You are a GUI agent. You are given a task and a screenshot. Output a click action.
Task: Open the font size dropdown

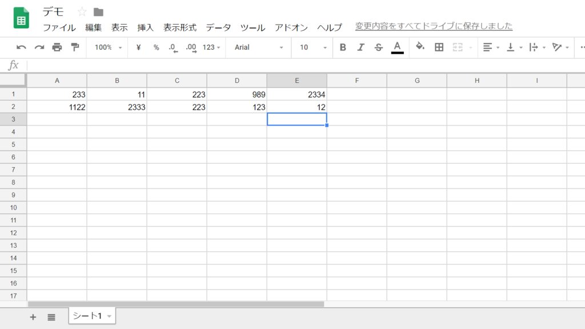[x=311, y=47]
